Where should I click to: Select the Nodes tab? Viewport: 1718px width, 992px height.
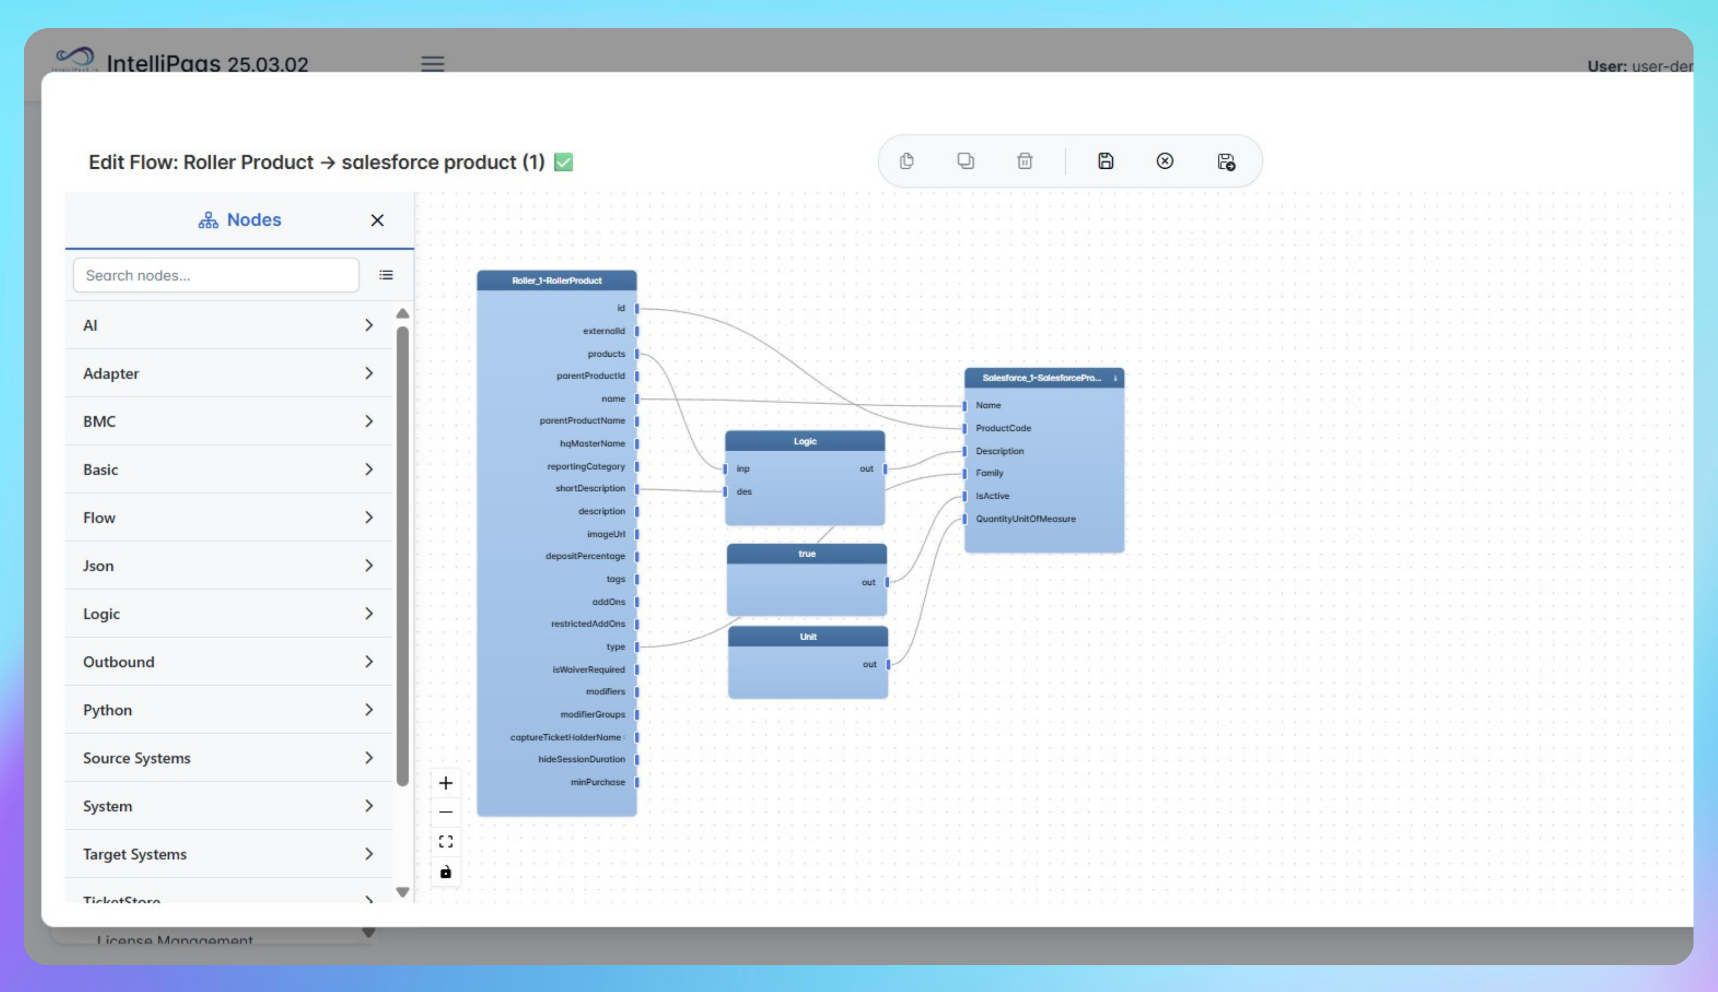point(240,220)
